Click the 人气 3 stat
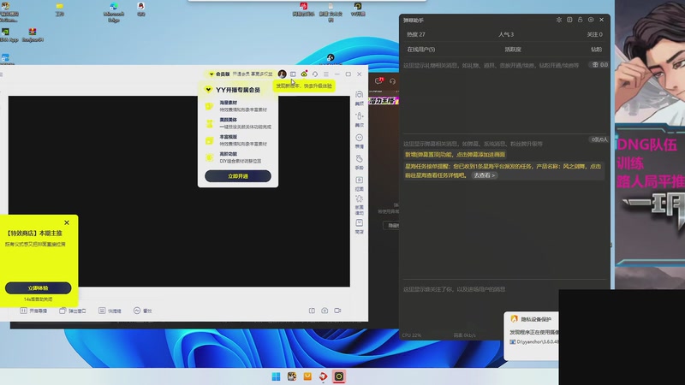The height and width of the screenshot is (385, 685). coord(506,34)
